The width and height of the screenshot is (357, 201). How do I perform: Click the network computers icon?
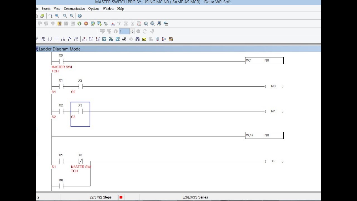[x=159, y=24]
